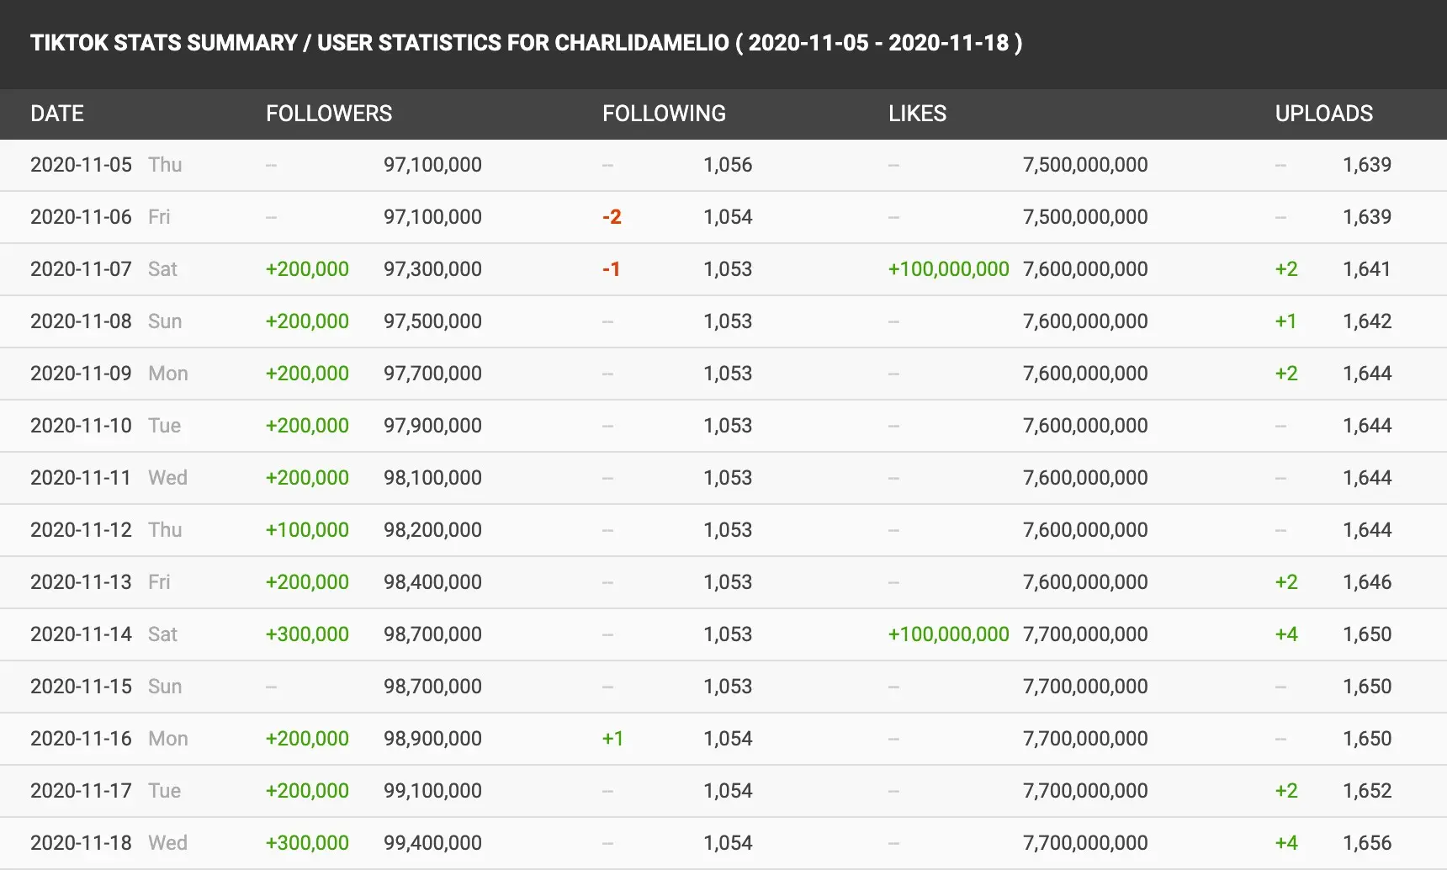Click the stats summary title for CHARLIDAMELIO
The height and width of the screenshot is (870, 1447).
pos(527,43)
